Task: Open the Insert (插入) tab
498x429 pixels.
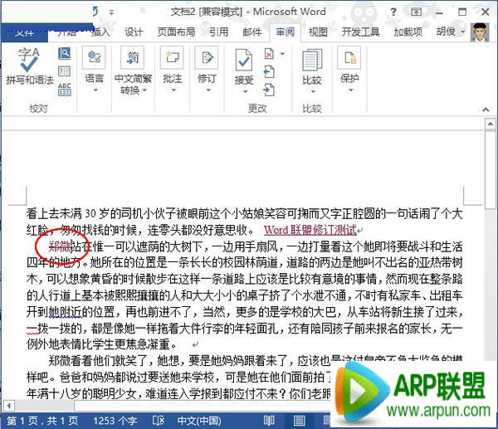Action: coord(100,32)
